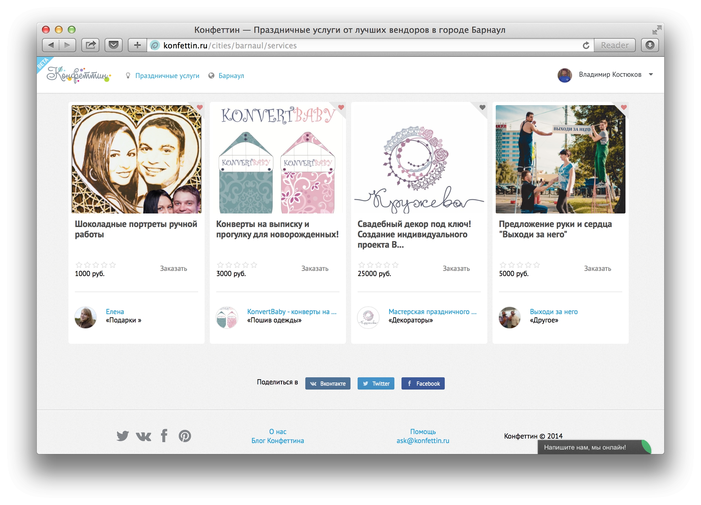This screenshot has width=701, height=505.
Task: Expand user dropdown arrow
Action: pos(651,74)
